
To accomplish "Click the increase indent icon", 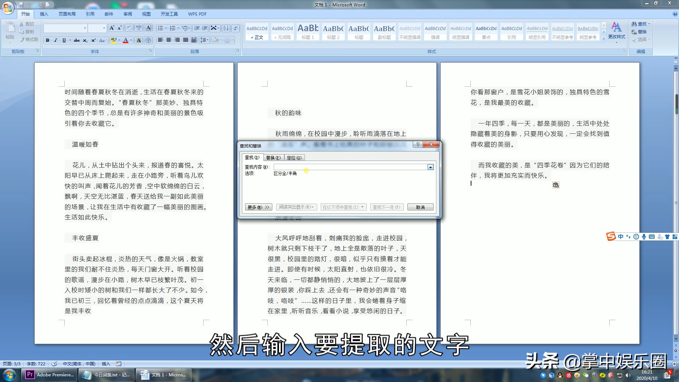I will (x=205, y=28).
